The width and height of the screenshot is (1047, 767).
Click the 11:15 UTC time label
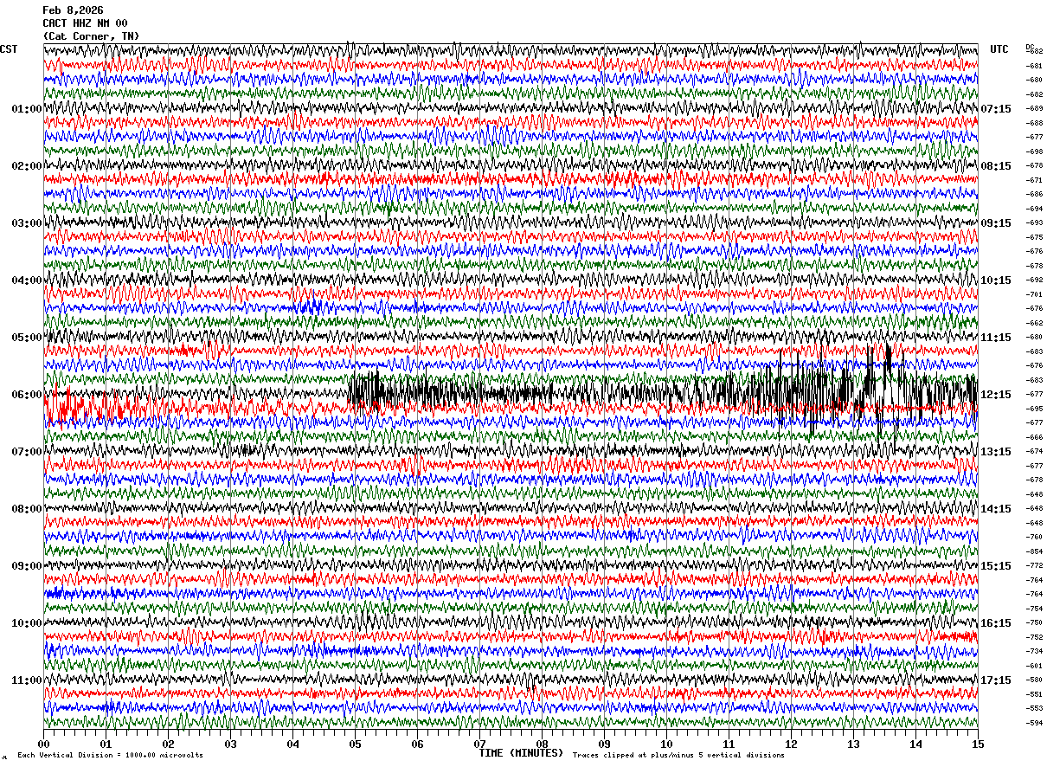click(996, 338)
